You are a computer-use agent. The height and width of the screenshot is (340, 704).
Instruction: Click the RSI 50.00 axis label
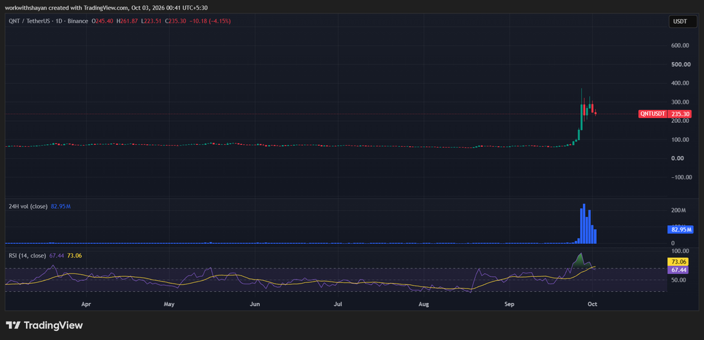click(x=679, y=280)
